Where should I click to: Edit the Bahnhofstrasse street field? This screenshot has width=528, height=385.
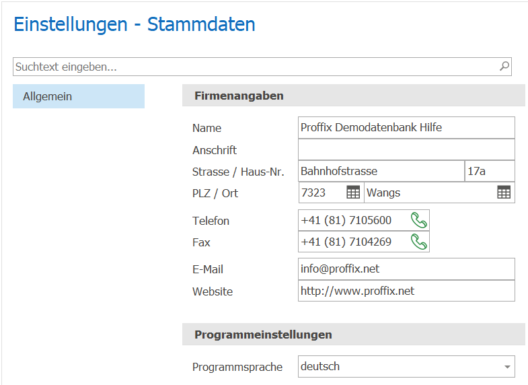point(381,171)
